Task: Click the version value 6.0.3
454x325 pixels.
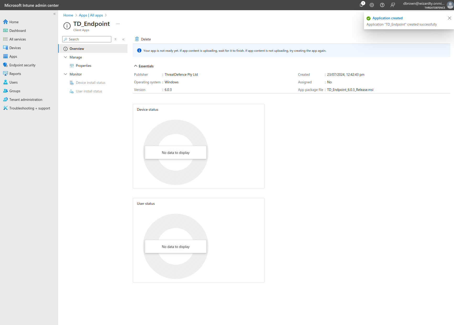Action: [x=168, y=90]
